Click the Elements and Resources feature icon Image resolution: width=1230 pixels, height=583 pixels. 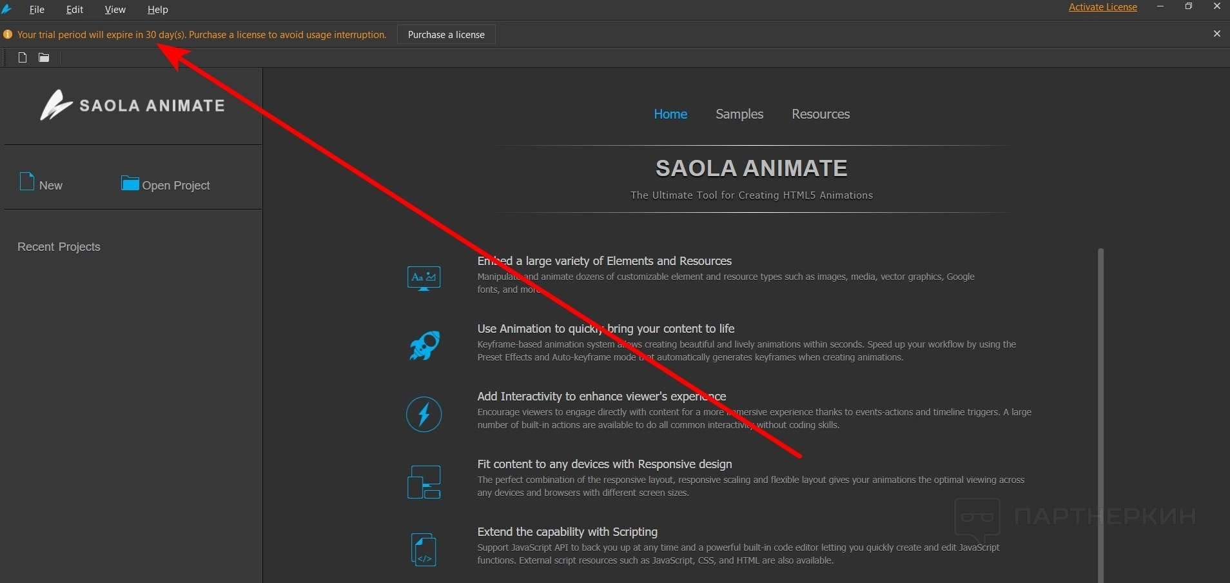tap(424, 278)
